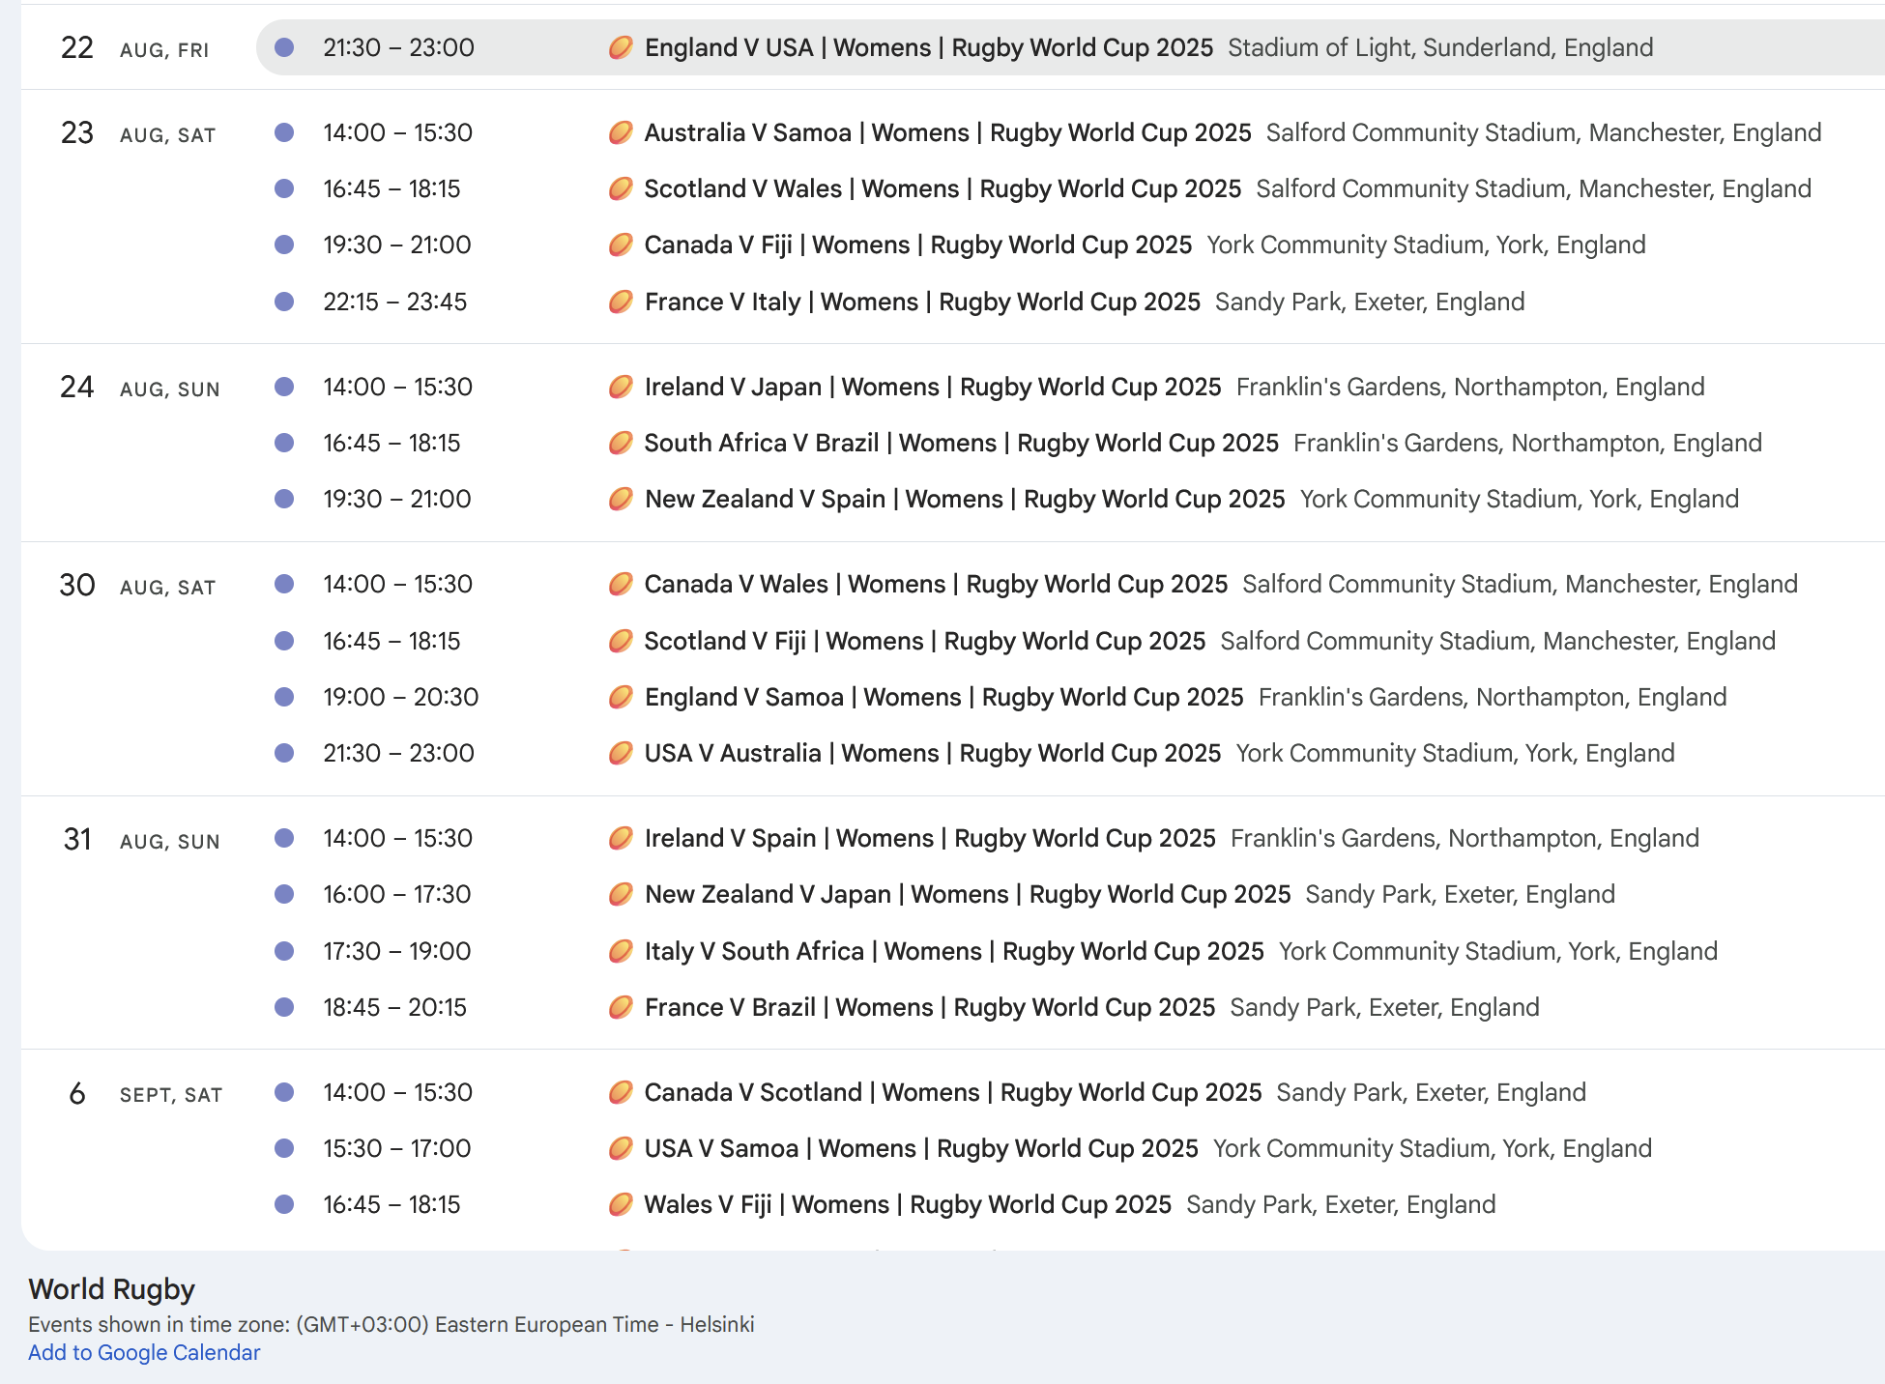Open Canada V Fiji event title

point(918,245)
